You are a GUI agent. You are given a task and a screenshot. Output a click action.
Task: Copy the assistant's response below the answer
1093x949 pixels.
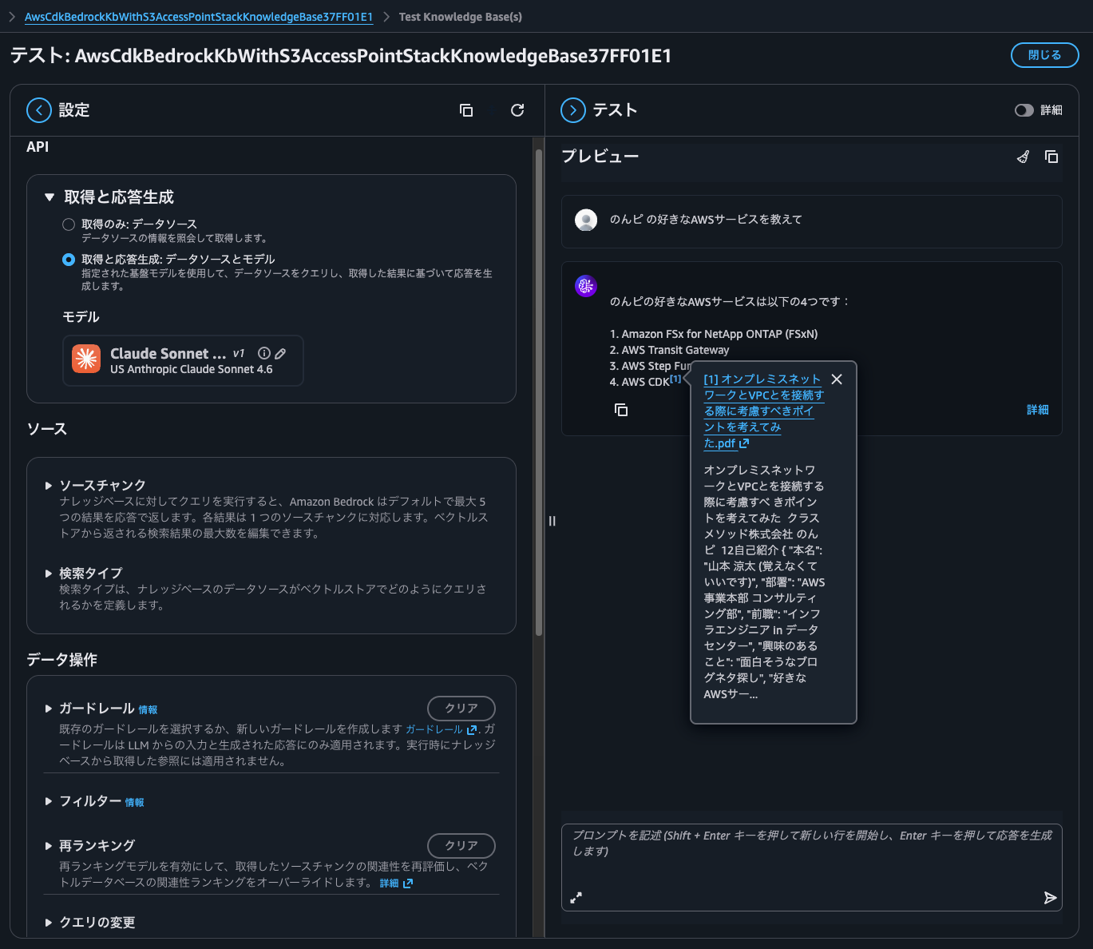pyautogui.click(x=620, y=410)
